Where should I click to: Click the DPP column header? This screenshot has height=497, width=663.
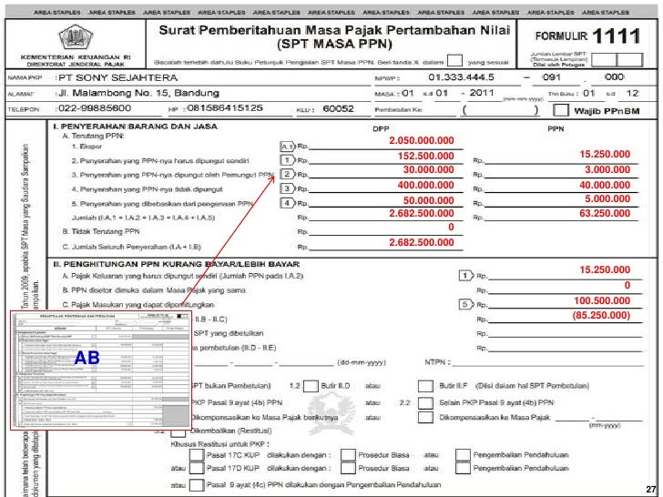381,129
